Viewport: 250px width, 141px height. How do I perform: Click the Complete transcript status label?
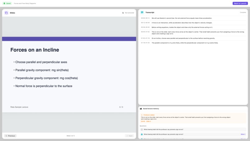(x=243, y=12)
